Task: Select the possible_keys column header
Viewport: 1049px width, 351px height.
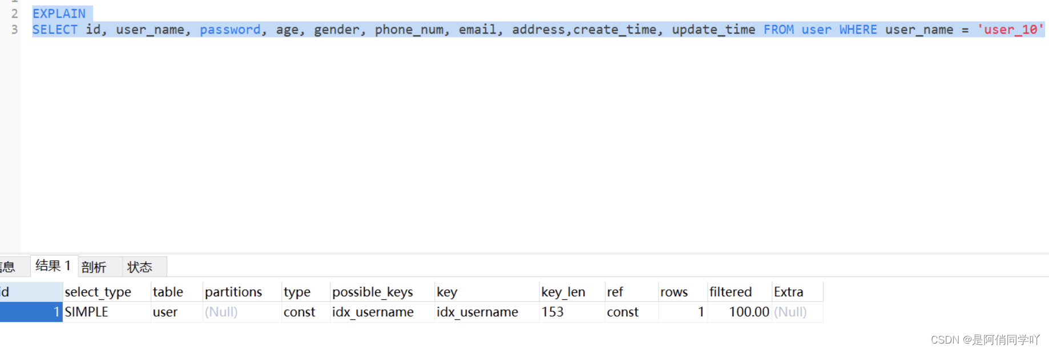Action: coord(382,292)
